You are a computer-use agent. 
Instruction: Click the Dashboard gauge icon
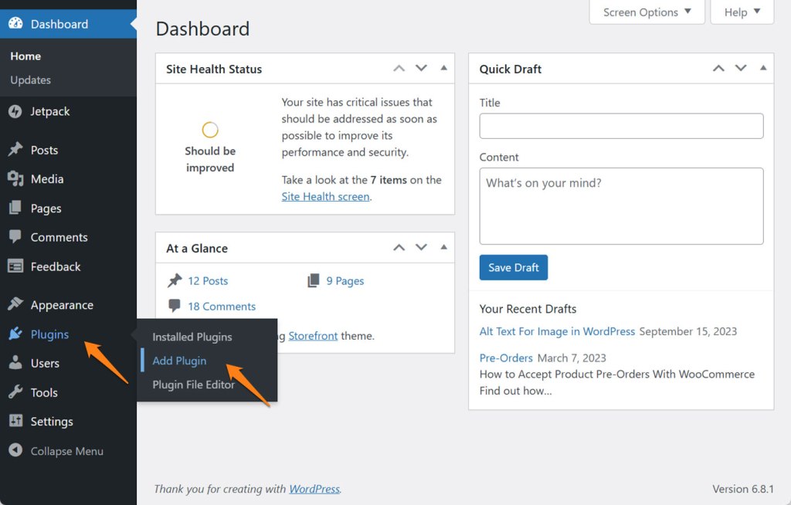click(15, 23)
